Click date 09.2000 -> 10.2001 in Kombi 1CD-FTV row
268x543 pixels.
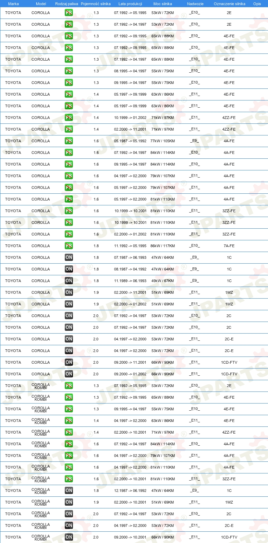click(x=130, y=537)
